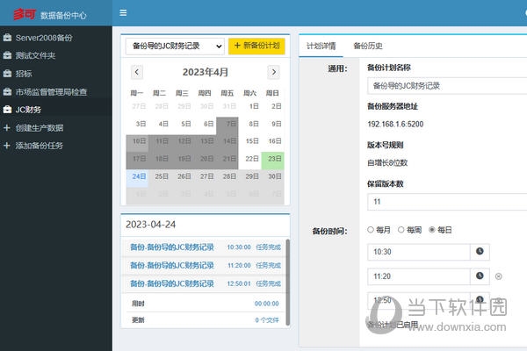Image resolution: width=527 pixels, height=351 pixels.
Task: Click the 11:20 time input
Action: 419,276
